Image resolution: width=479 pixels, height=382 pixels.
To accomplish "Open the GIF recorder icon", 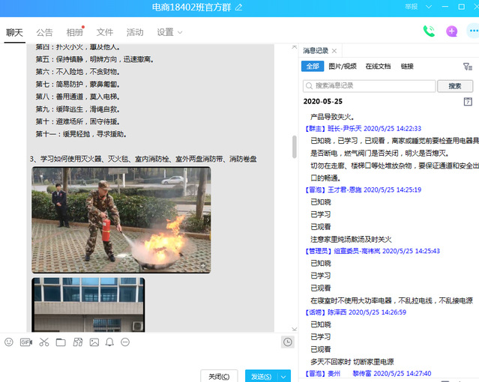I will coord(26,342).
